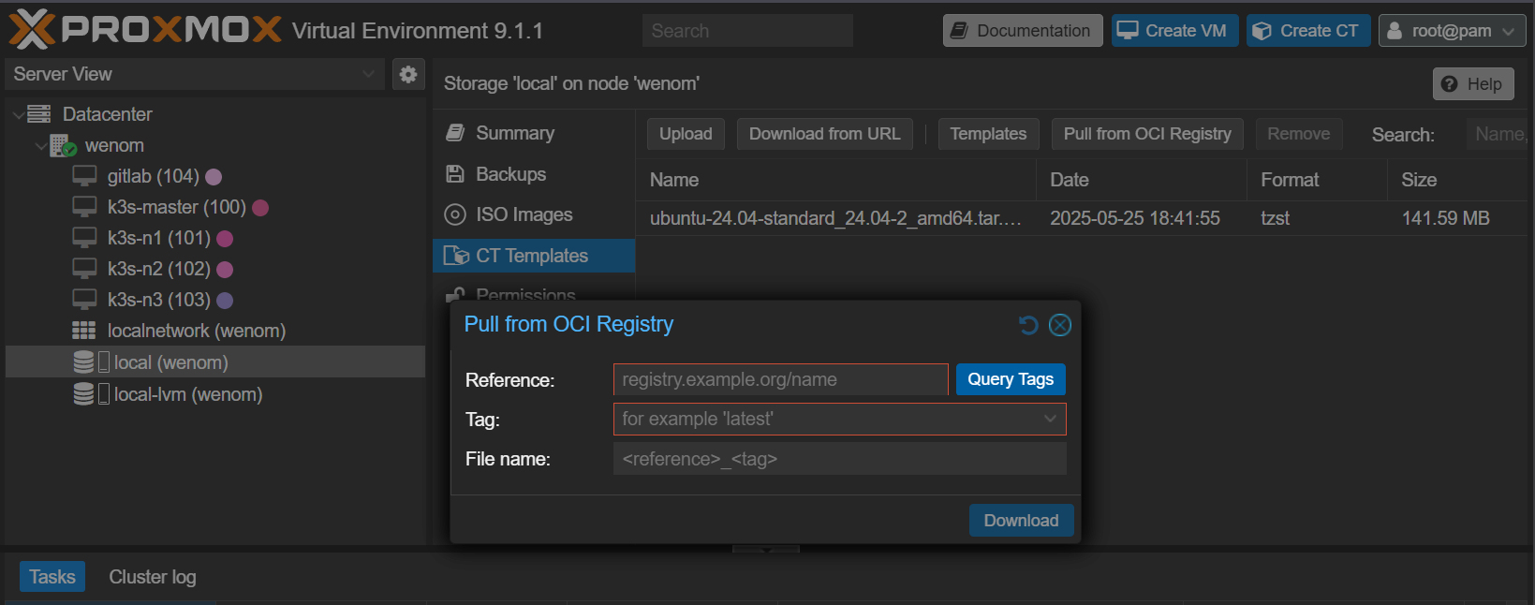1535x605 pixels.
Task: Collapse the Datacenter tree node
Action: coord(18,114)
